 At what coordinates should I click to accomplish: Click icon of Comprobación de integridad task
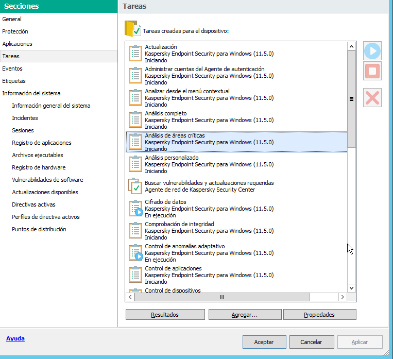pyautogui.click(x=135, y=230)
